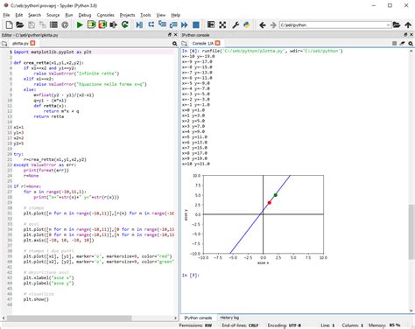
Task: Click debug Step Return icon
Action: click(173, 24)
